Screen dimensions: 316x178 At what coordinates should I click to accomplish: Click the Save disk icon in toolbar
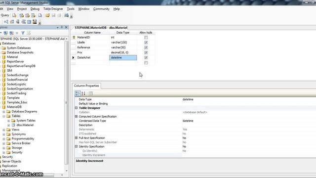(53, 15)
